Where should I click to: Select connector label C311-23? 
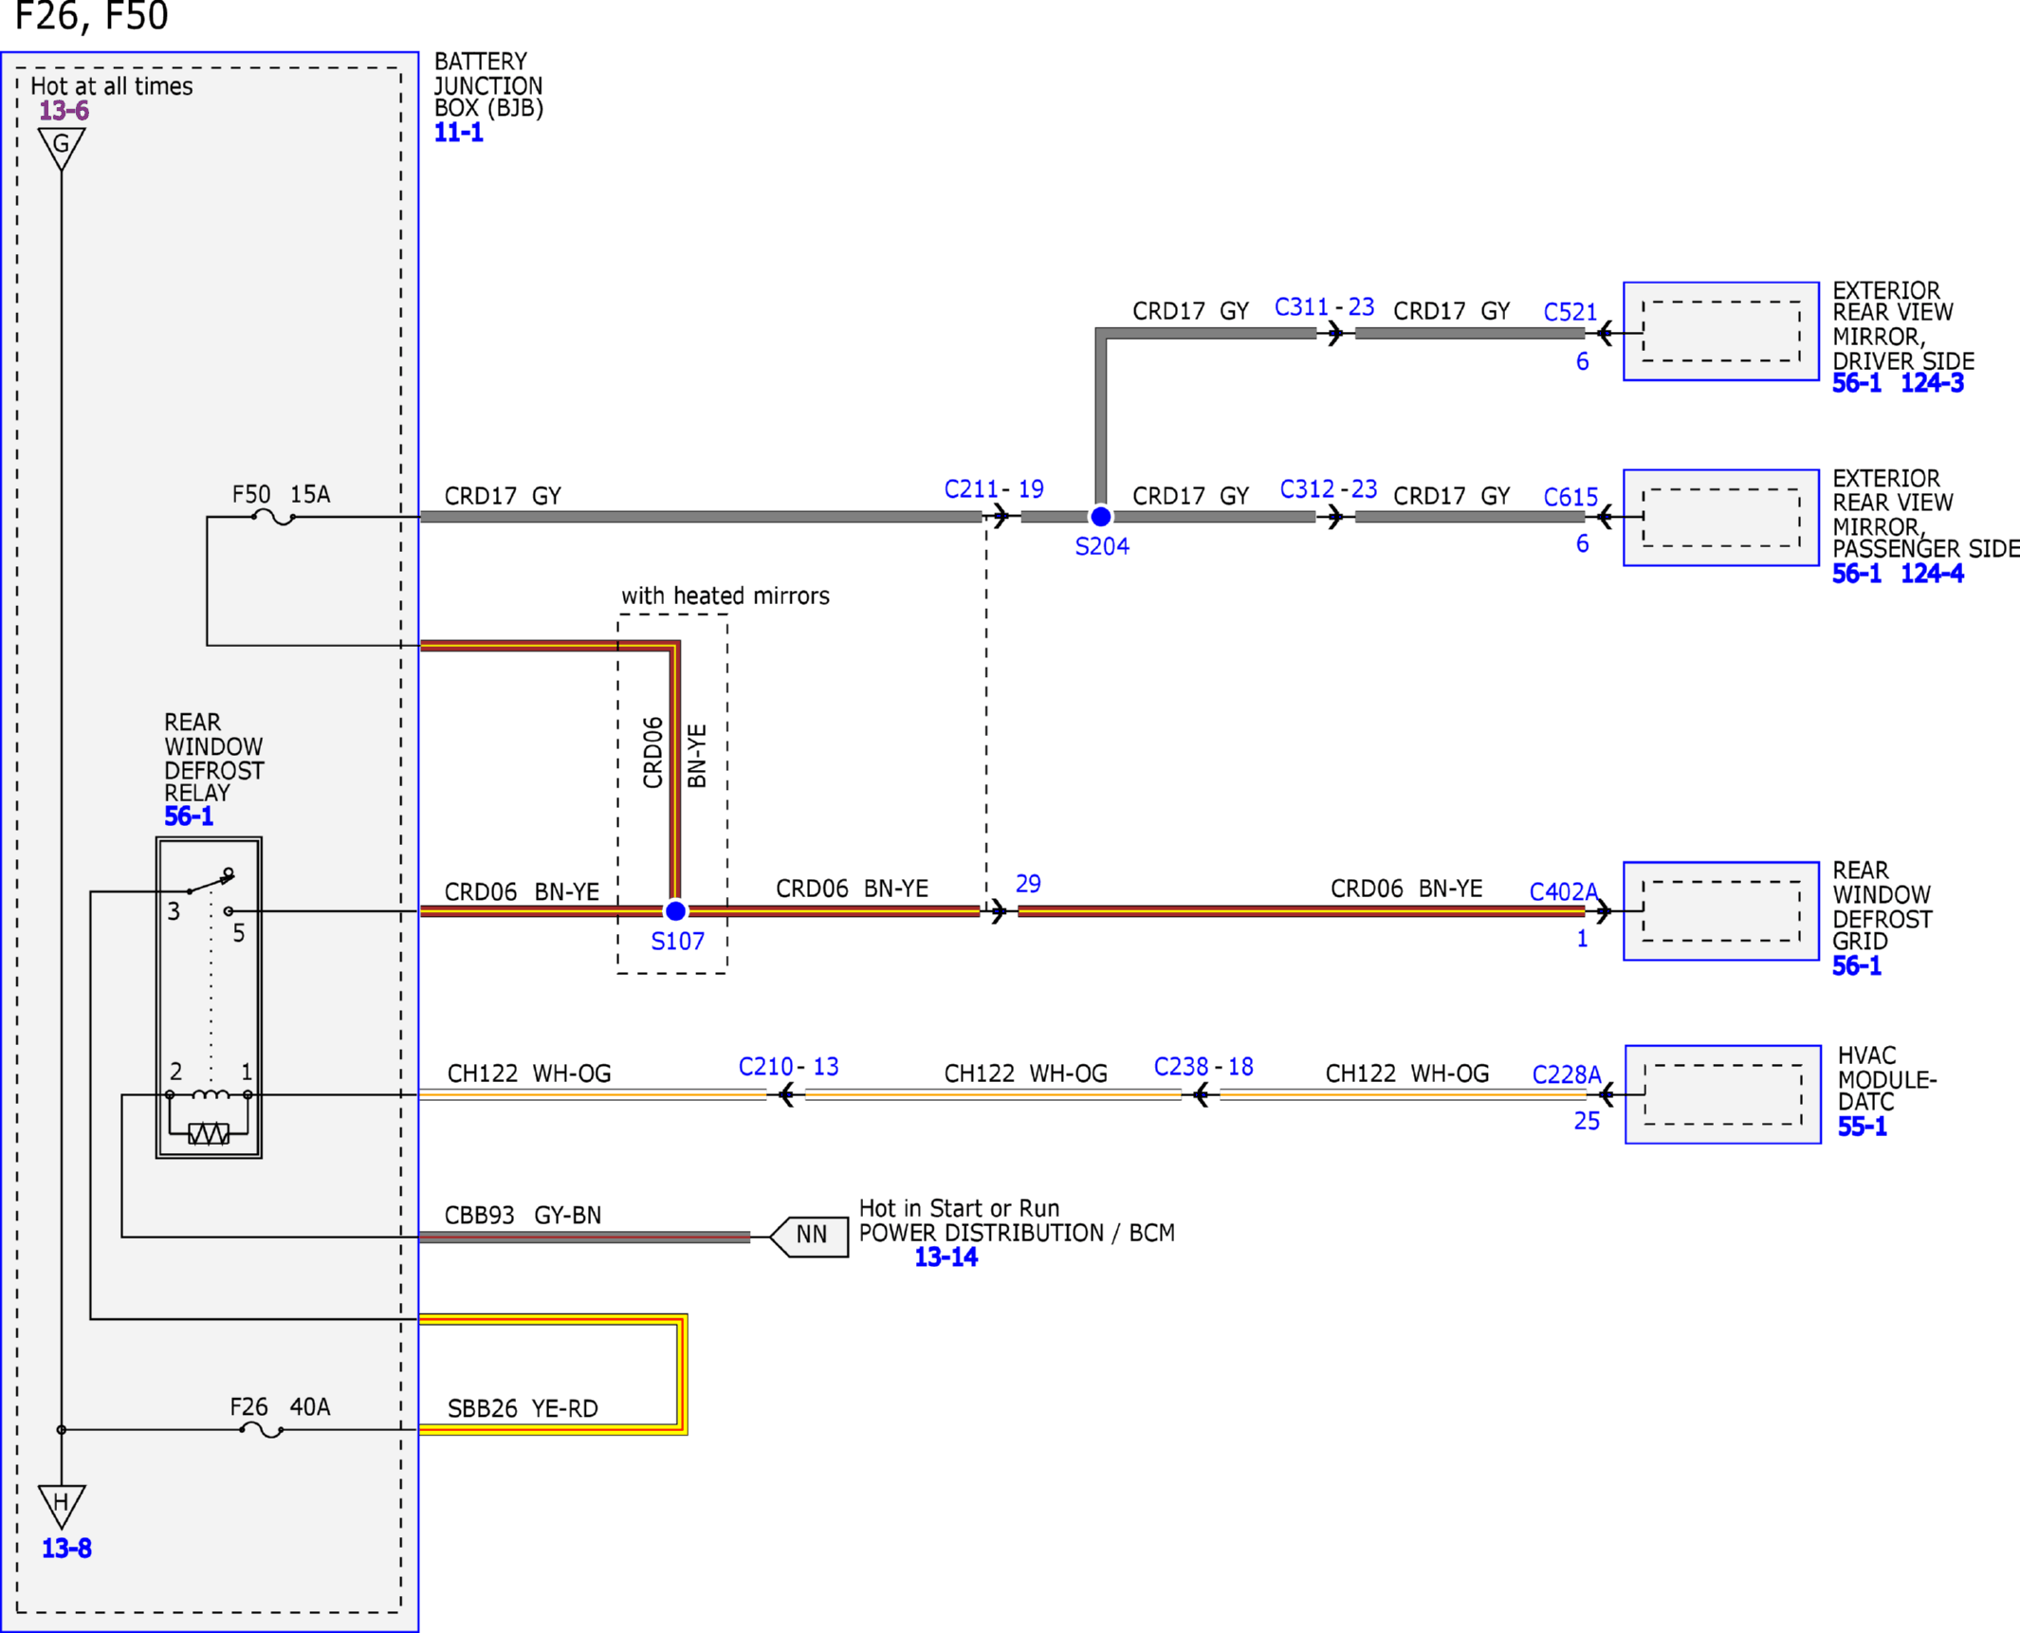(1325, 307)
